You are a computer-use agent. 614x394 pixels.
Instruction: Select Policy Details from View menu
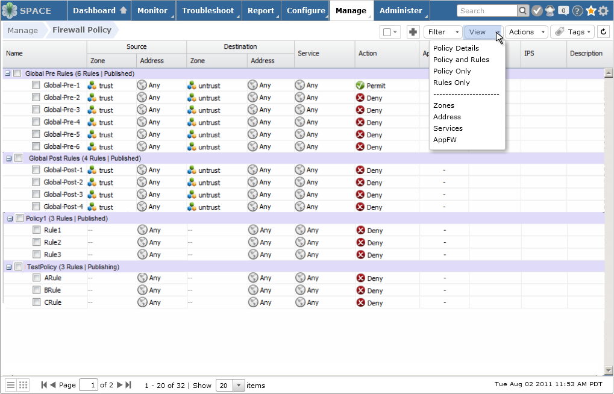tap(456, 48)
